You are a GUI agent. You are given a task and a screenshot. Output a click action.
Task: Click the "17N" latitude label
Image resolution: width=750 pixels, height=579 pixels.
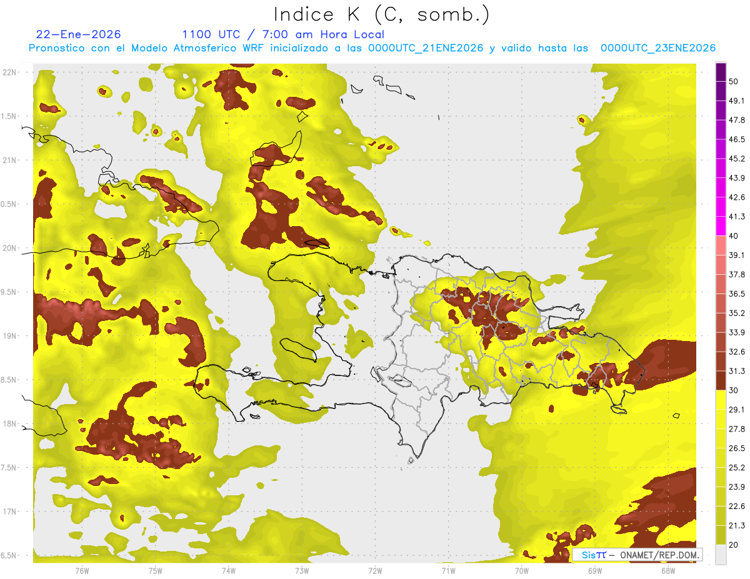point(9,512)
